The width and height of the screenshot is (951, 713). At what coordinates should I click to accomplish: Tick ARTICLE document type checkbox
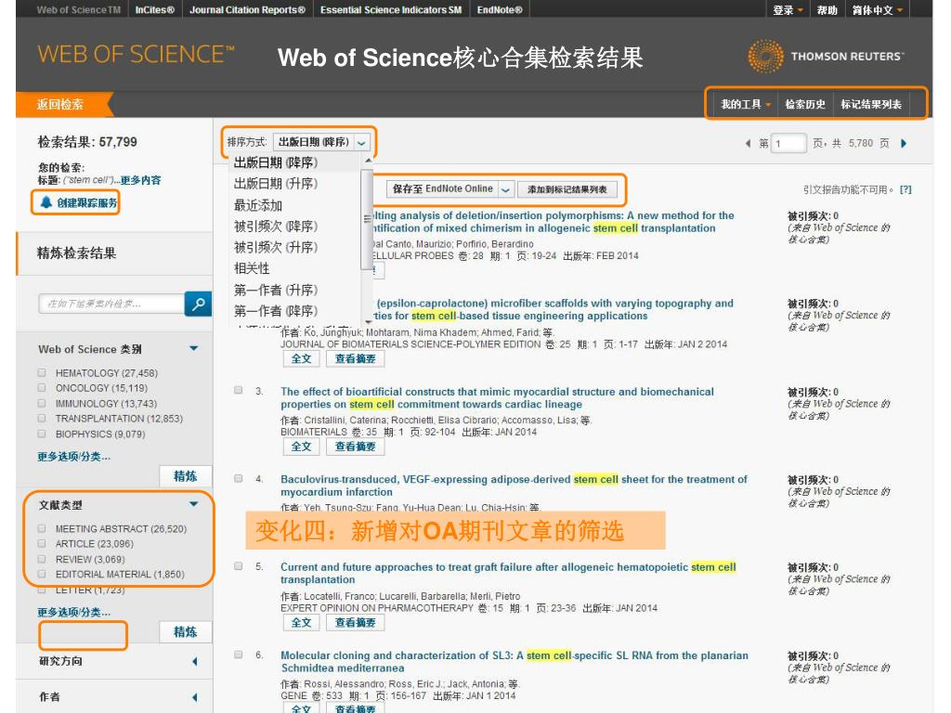point(42,544)
